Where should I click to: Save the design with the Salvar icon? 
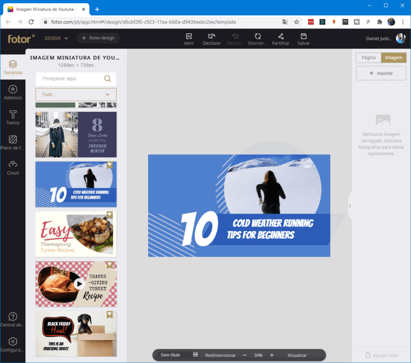click(x=303, y=39)
